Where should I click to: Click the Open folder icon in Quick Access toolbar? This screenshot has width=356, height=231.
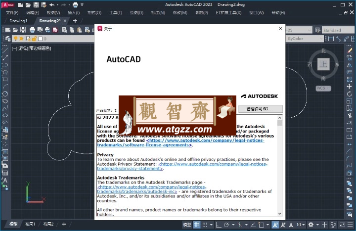(x=28, y=4)
